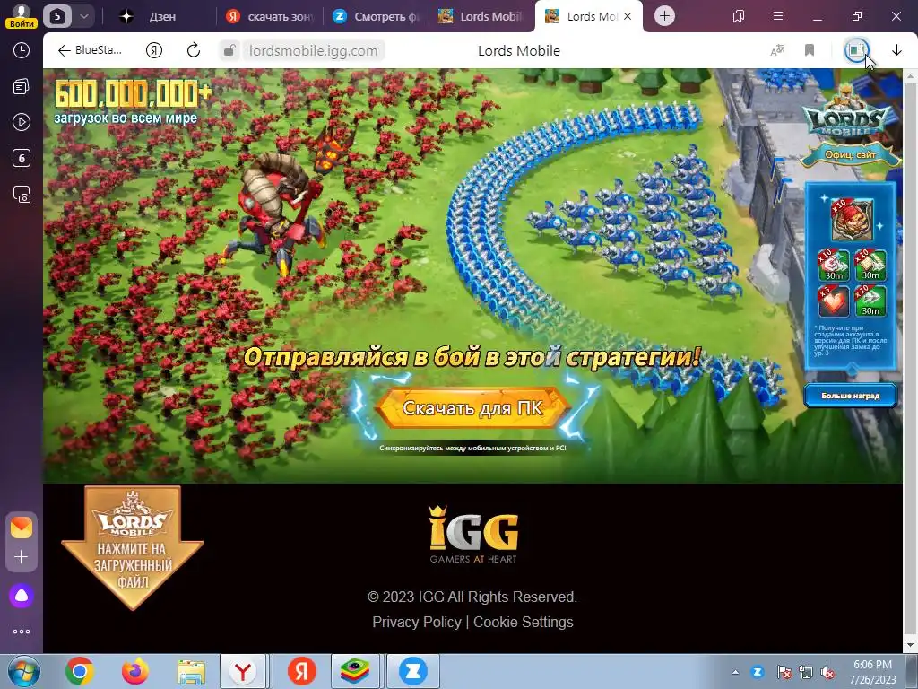Click the Нажмите на загруженный файл arrow badge
Image resolution: width=918 pixels, height=689 pixels.
point(133,548)
